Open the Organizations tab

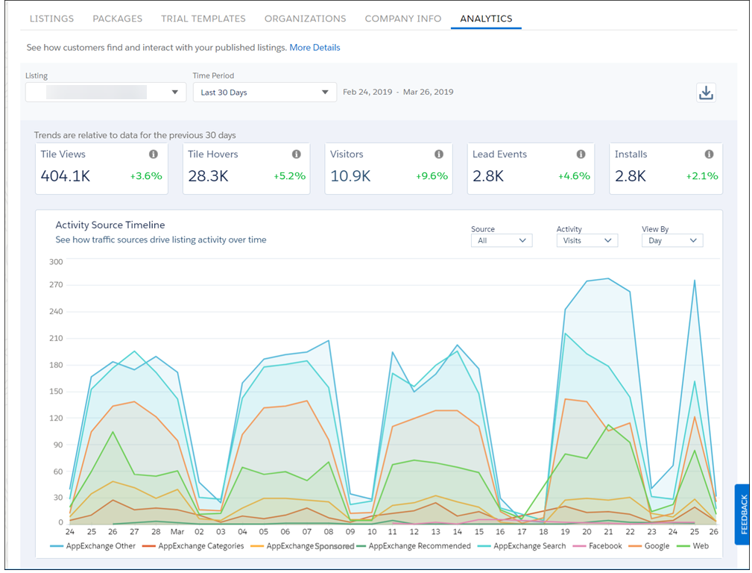305,19
